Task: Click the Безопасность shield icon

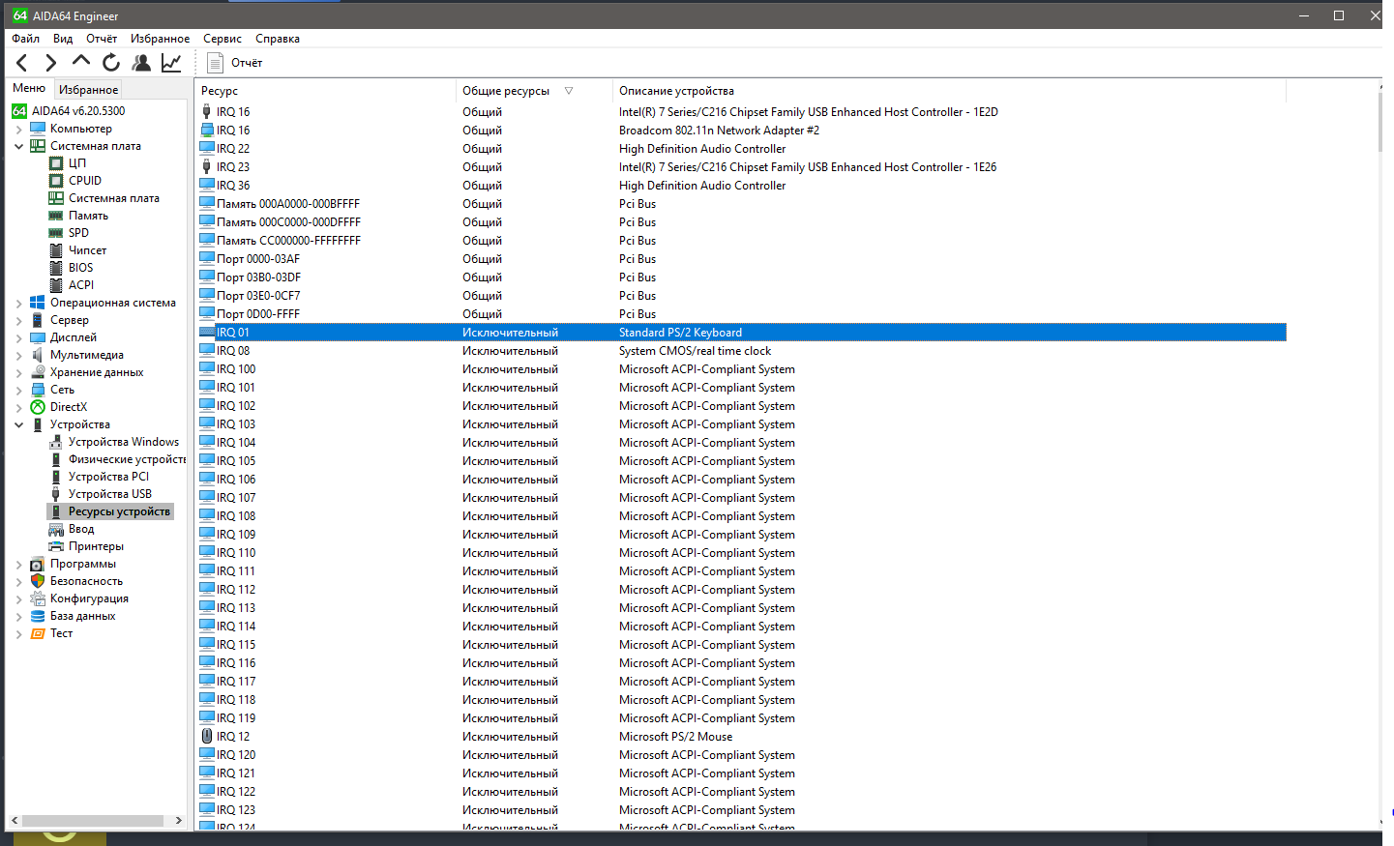Action: click(x=38, y=581)
